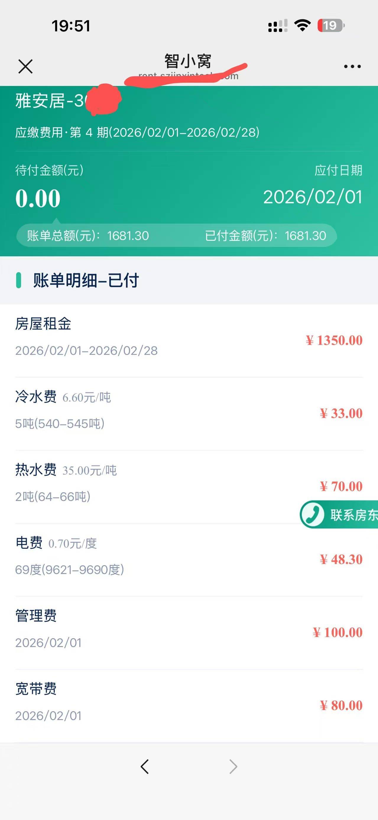
Task: Tap the 联系房东 phone icon
Action: click(312, 514)
